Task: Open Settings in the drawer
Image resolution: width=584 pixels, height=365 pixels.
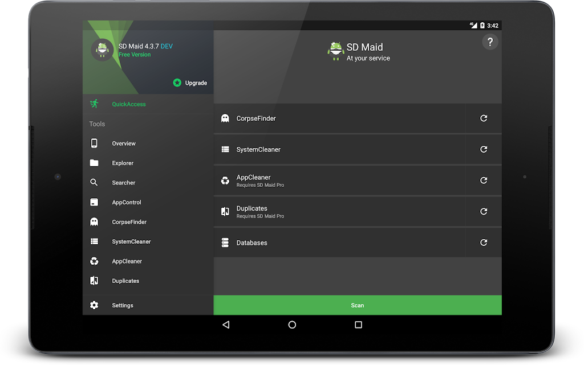Action: point(123,306)
